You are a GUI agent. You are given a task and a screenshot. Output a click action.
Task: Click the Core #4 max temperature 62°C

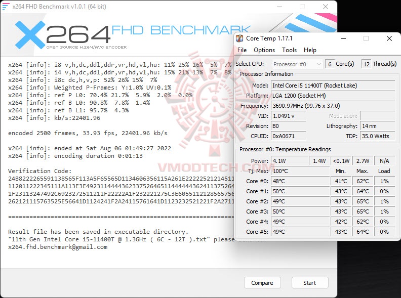click(363, 222)
